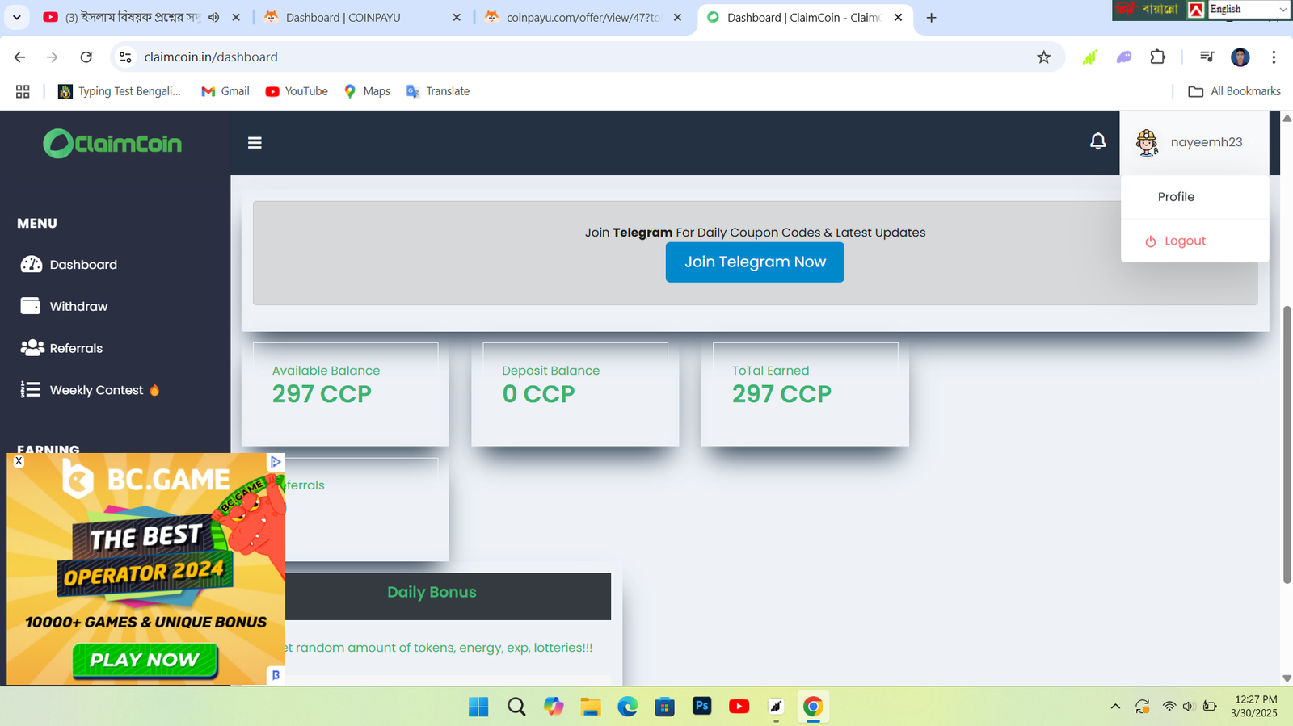Click the ClaimCoin logo
1293x726 pixels.
(112, 144)
